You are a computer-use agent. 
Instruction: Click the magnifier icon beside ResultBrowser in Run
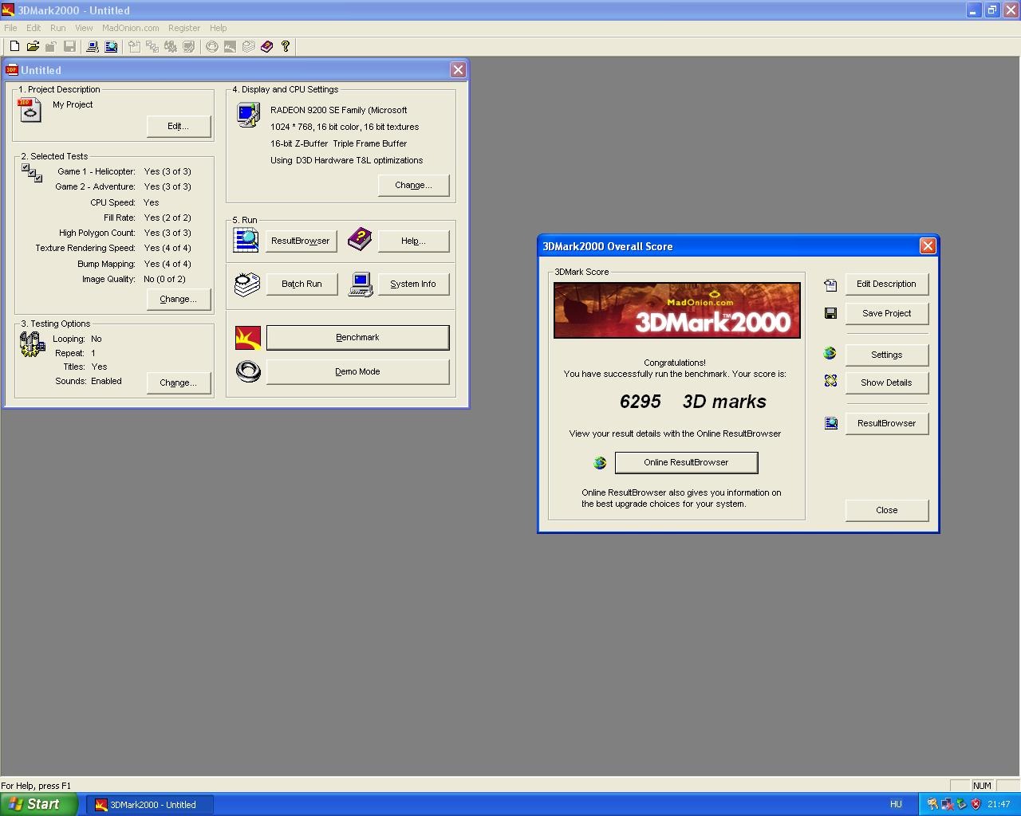pyautogui.click(x=246, y=240)
